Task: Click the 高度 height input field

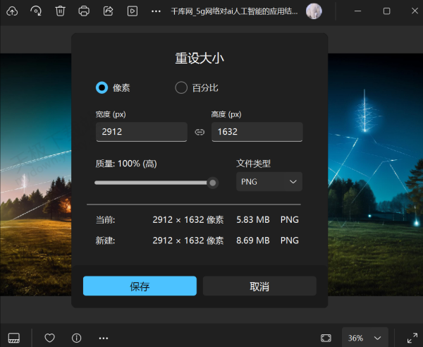Action: point(257,132)
